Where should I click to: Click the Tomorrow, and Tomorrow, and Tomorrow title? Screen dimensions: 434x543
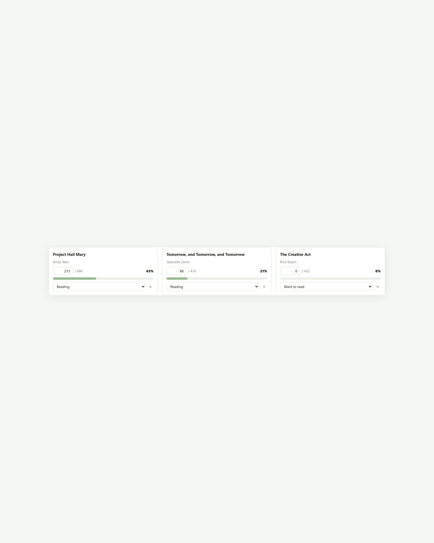(205, 254)
